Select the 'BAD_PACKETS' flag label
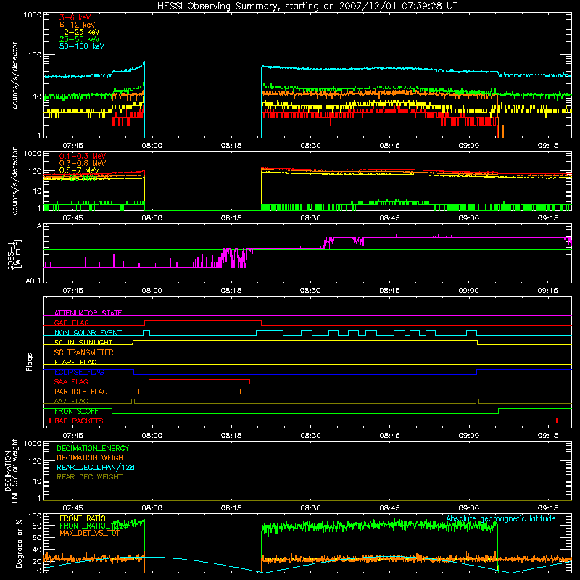580x580 pixels. click(79, 420)
